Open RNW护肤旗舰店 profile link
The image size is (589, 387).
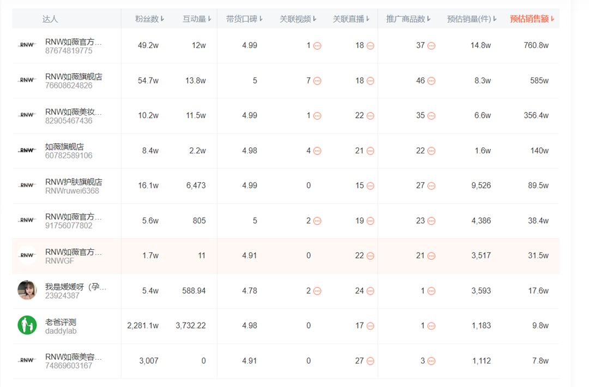(x=74, y=182)
